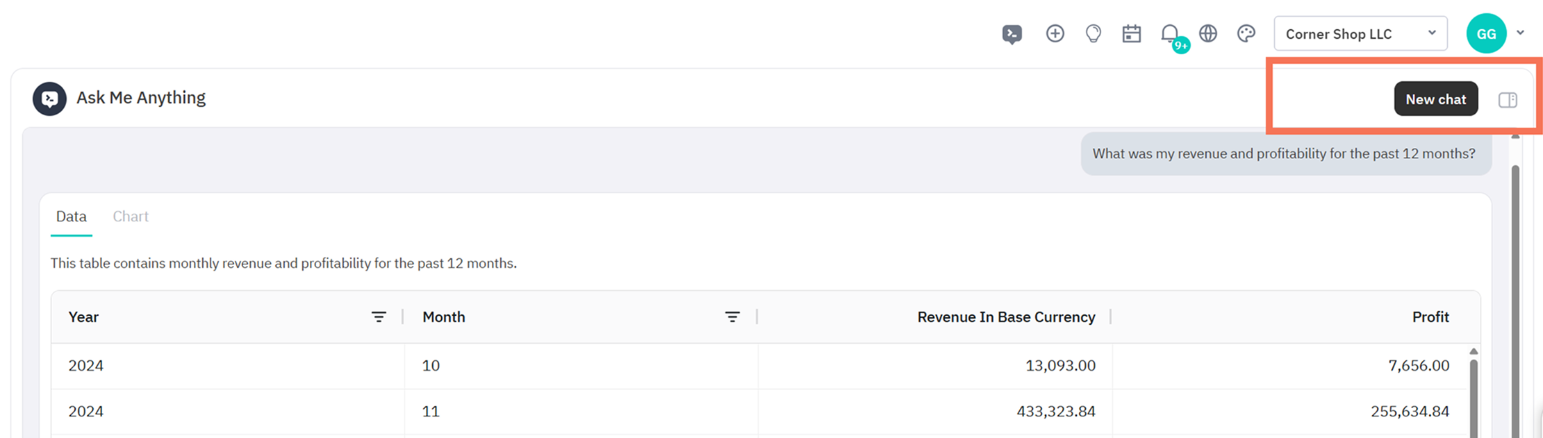Click the Profit column header
1543x438 pixels.
point(1430,317)
